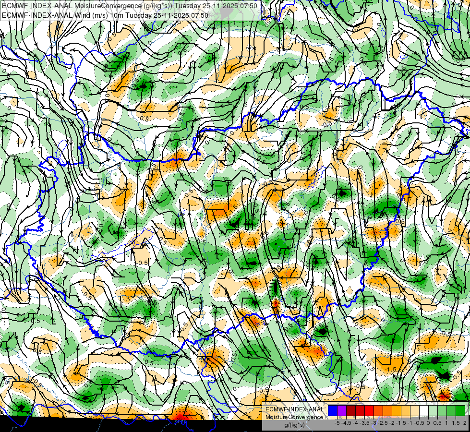The height and width of the screenshot is (432, 470).
Task: Click the palest green swatch ending at 0.5 tick
Action: tap(433, 410)
